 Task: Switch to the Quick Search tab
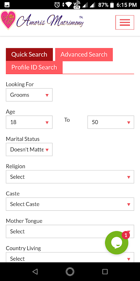29,54
